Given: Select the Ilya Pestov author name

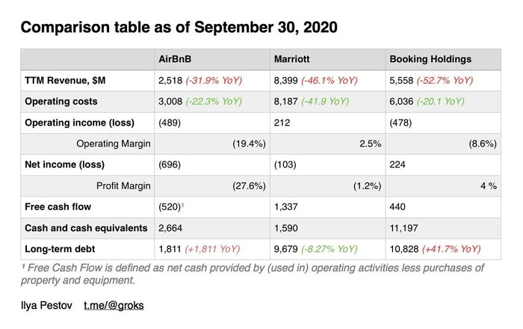Looking at the screenshot, I should coord(46,306).
